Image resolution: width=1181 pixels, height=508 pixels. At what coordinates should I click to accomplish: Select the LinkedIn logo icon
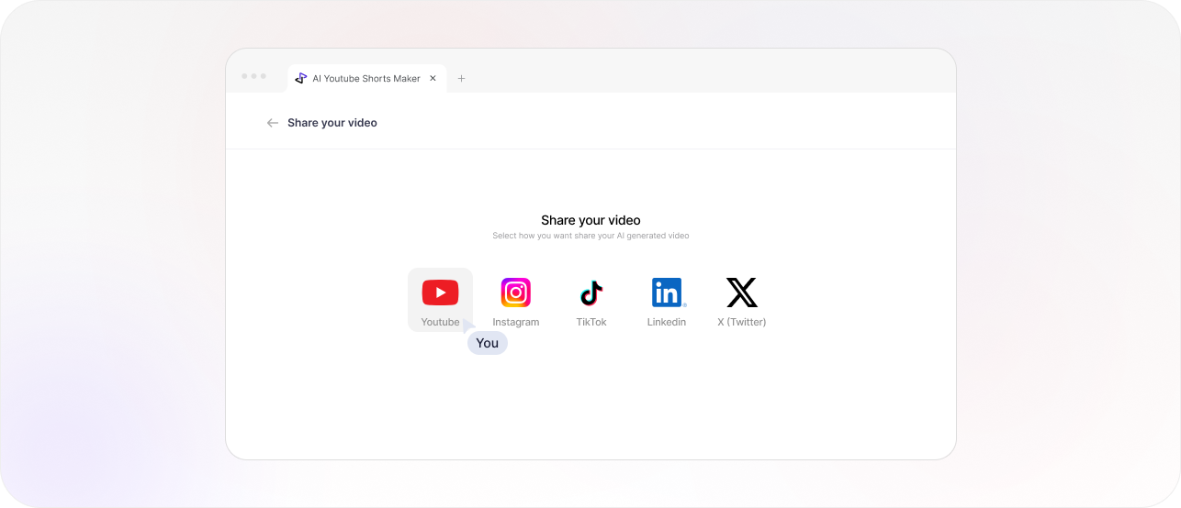click(x=668, y=293)
